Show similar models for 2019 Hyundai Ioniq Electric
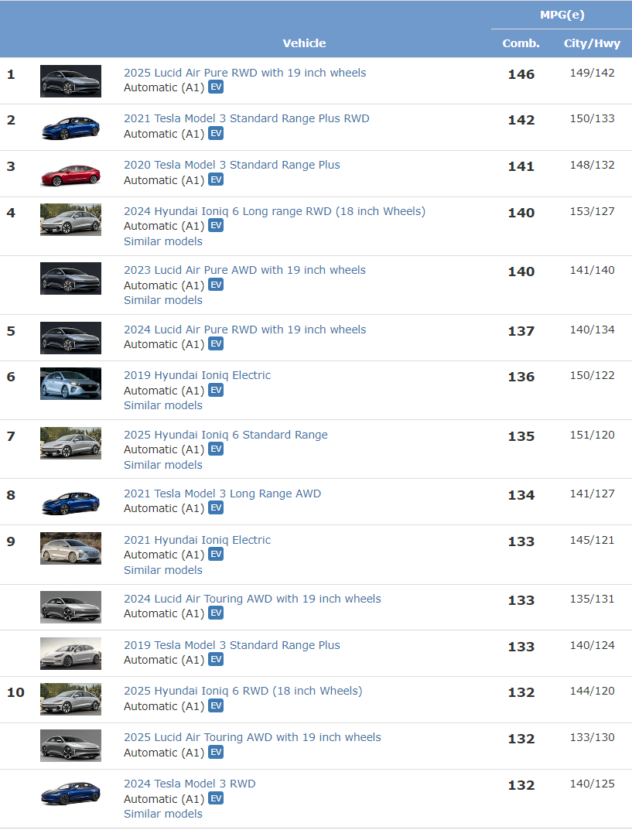This screenshot has width=632, height=830. pos(163,405)
